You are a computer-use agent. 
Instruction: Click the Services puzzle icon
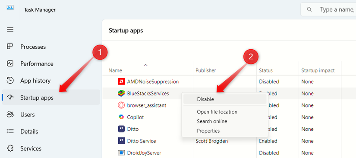coord(10,149)
